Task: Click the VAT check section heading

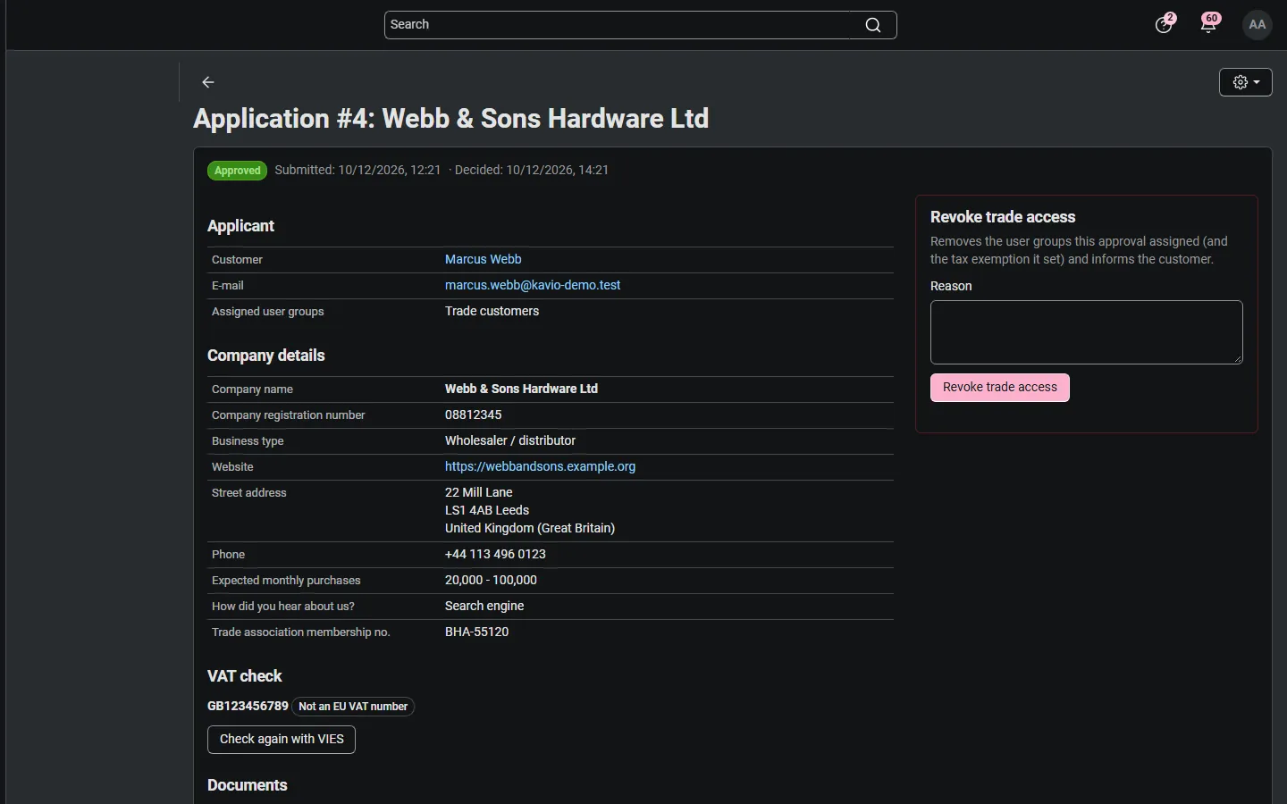Action: (x=244, y=676)
